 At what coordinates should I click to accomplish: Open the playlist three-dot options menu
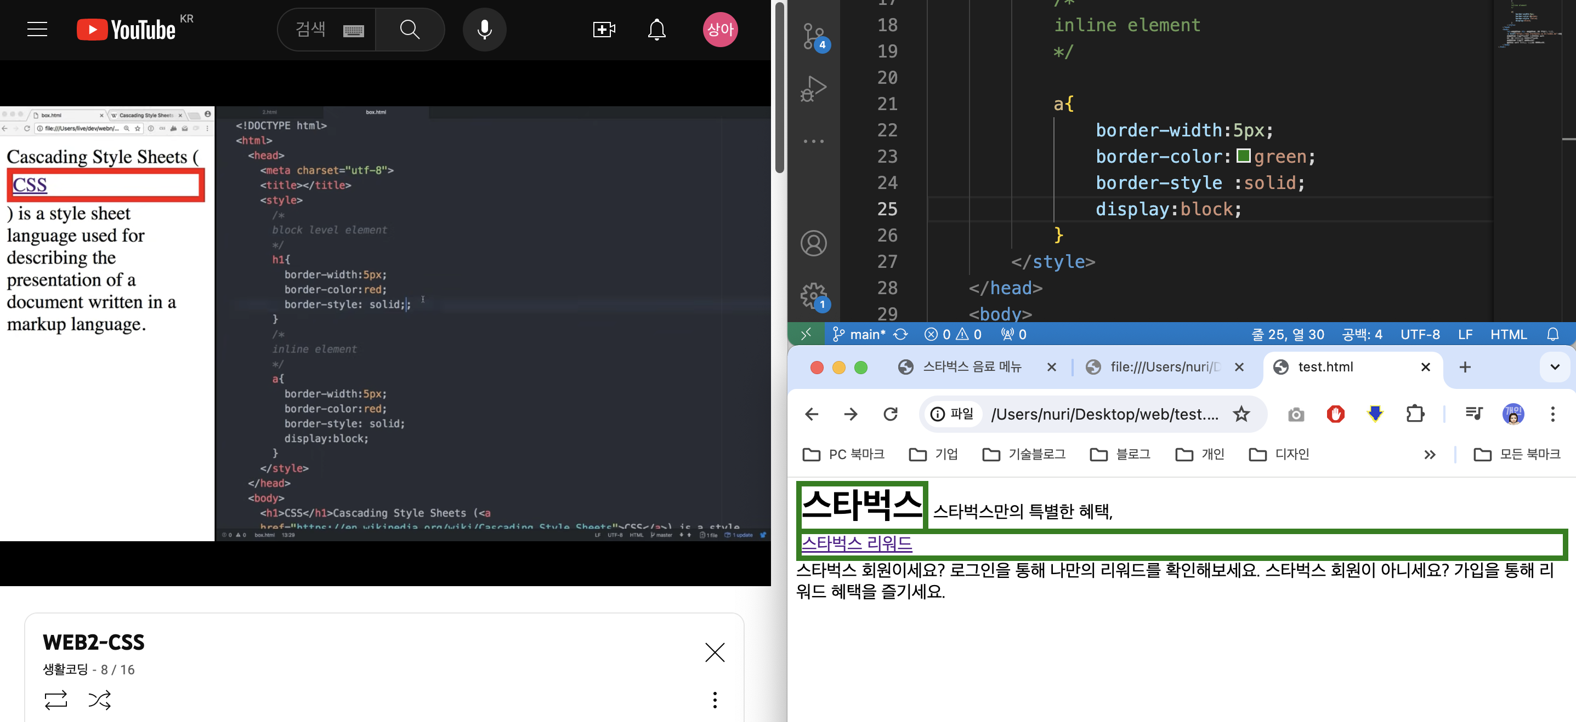715,700
